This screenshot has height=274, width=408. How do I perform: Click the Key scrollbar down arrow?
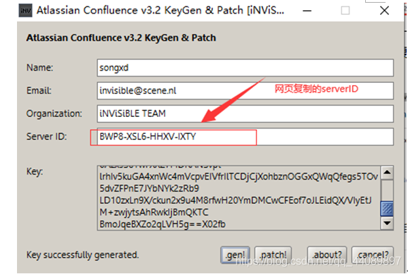click(387, 223)
